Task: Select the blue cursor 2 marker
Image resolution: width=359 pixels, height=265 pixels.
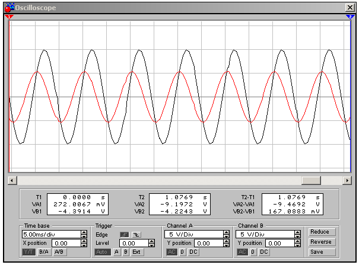Action: (x=350, y=17)
